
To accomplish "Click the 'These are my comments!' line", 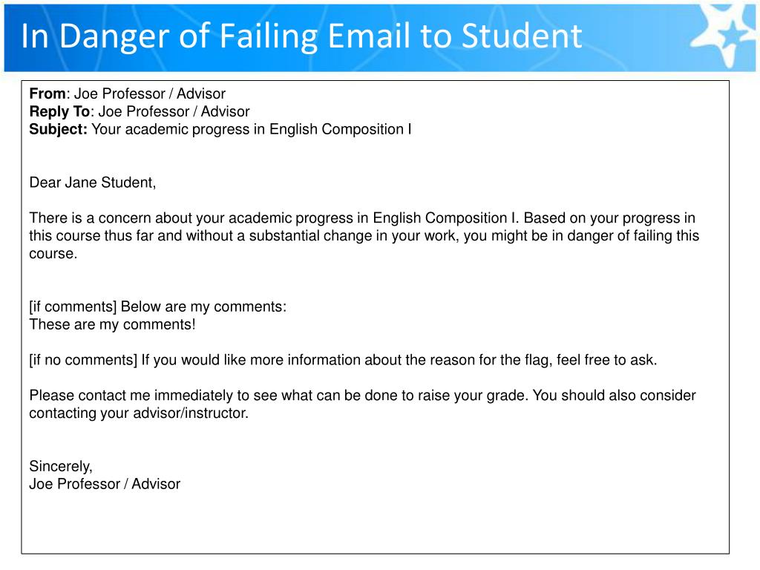I will (x=113, y=325).
